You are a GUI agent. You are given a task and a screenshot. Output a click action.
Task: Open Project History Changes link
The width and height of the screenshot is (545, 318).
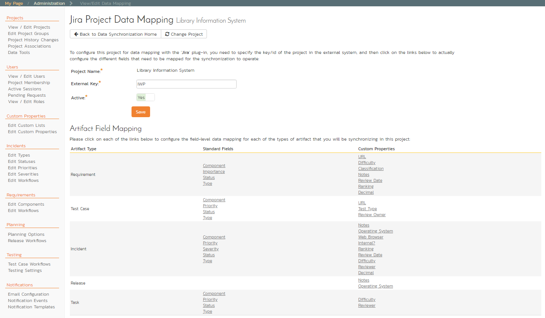[33, 40]
